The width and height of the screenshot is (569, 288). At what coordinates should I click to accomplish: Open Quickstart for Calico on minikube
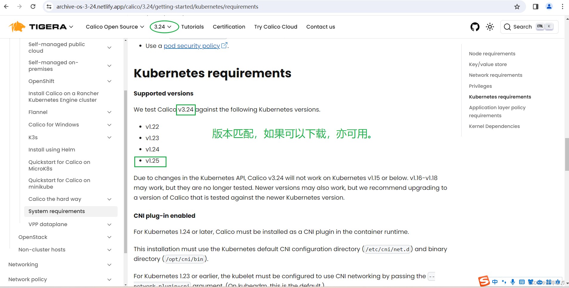click(59, 184)
